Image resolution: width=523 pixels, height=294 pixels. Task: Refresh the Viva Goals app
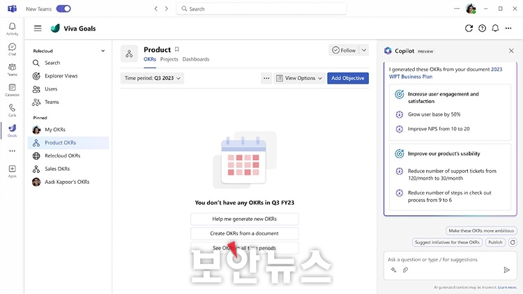[x=469, y=29]
